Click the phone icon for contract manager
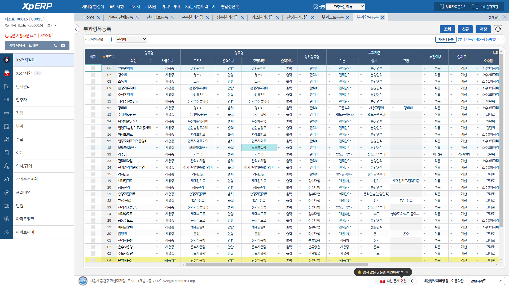The image size is (509, 286). tap(56, 46)
